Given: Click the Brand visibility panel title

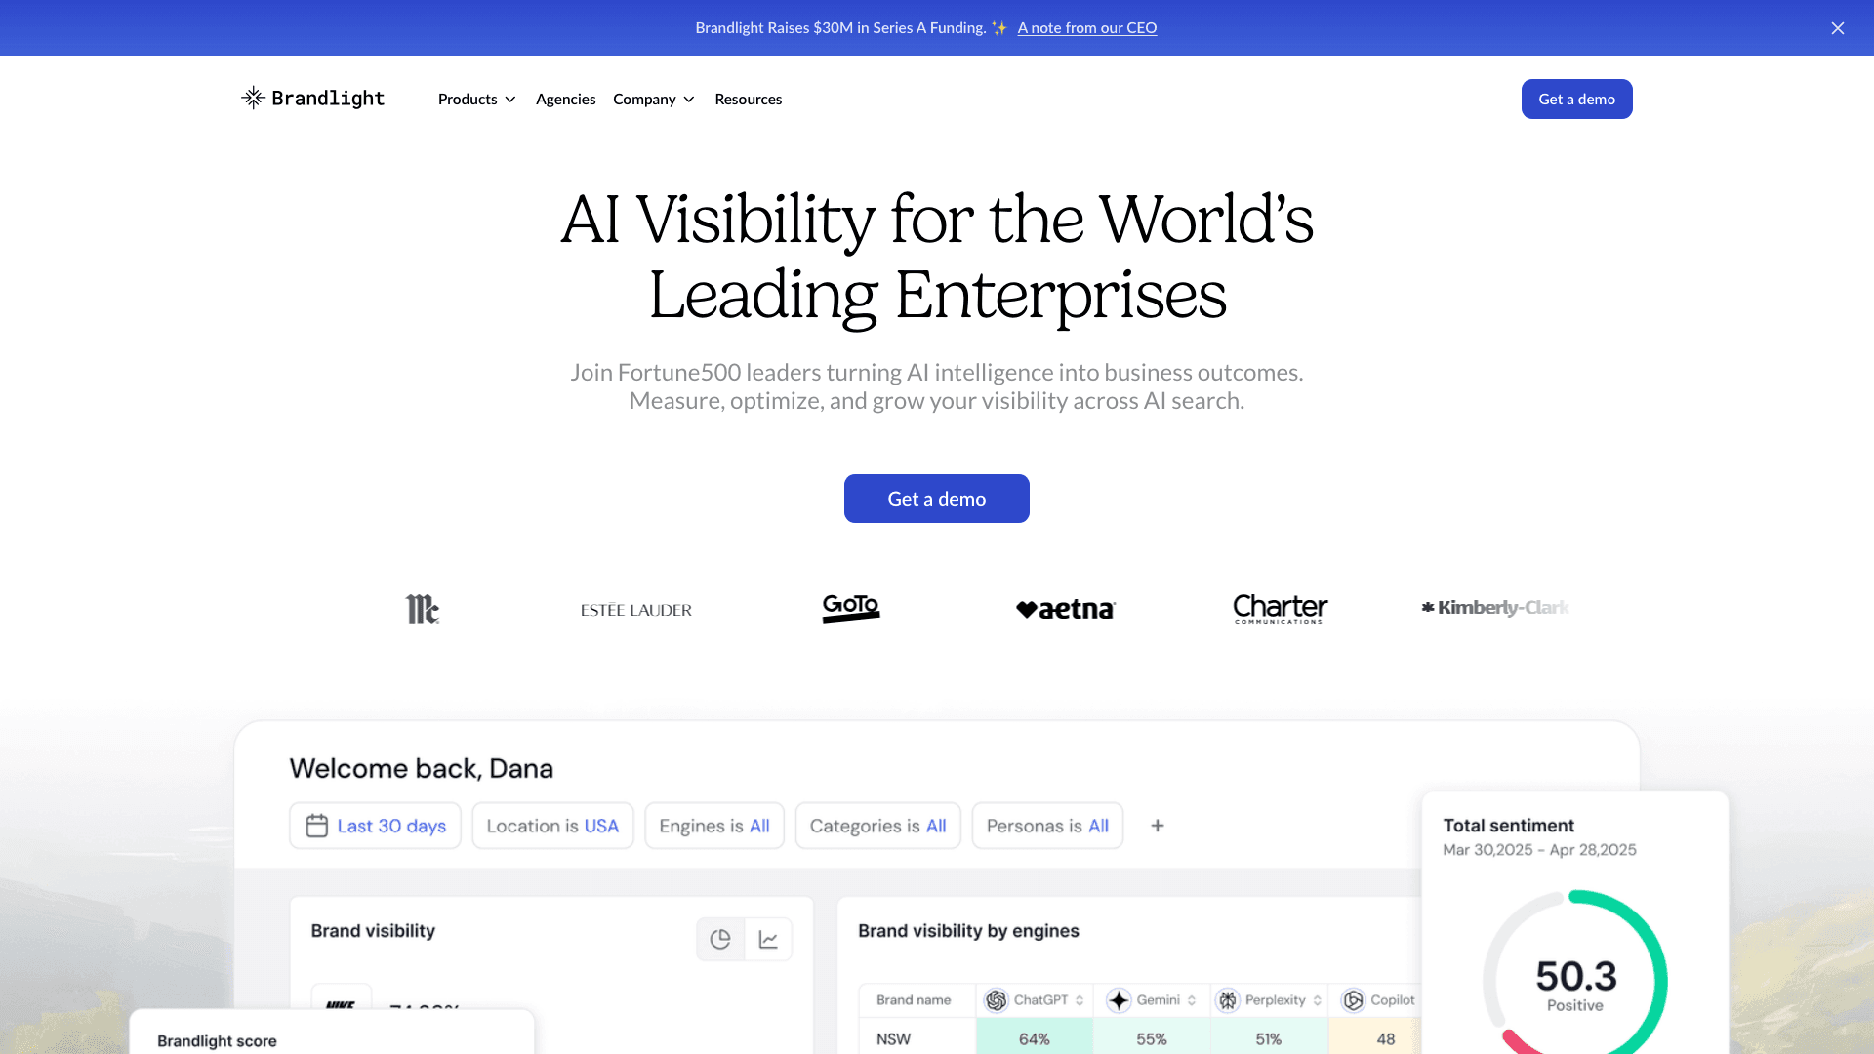Looking at the screenshot, I should pyautogui.click(x=373, y=931).
